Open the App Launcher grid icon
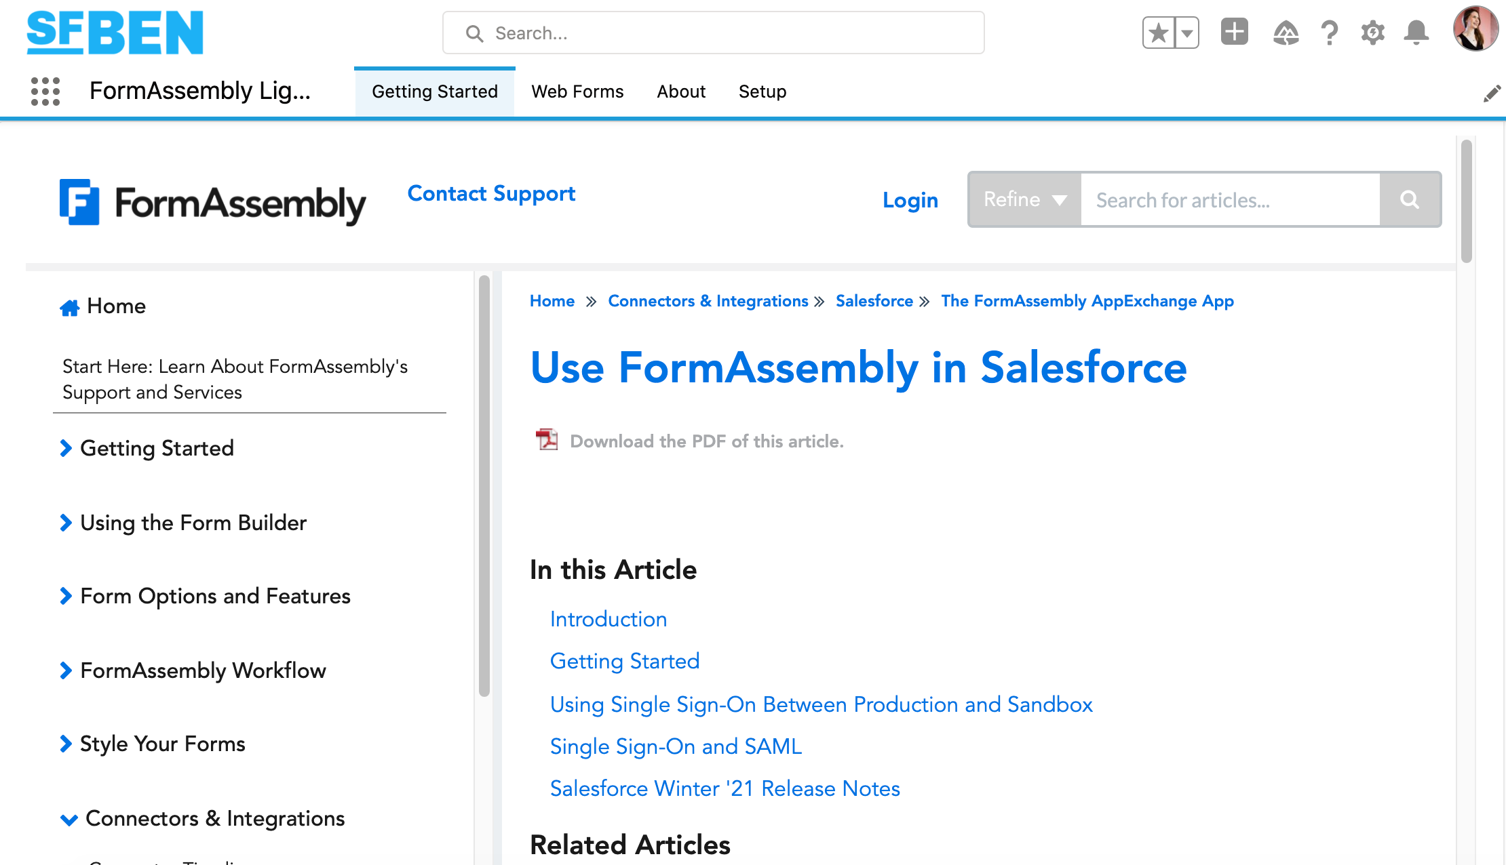This screenshot has width=1506, height=865. tap(45, 91)
